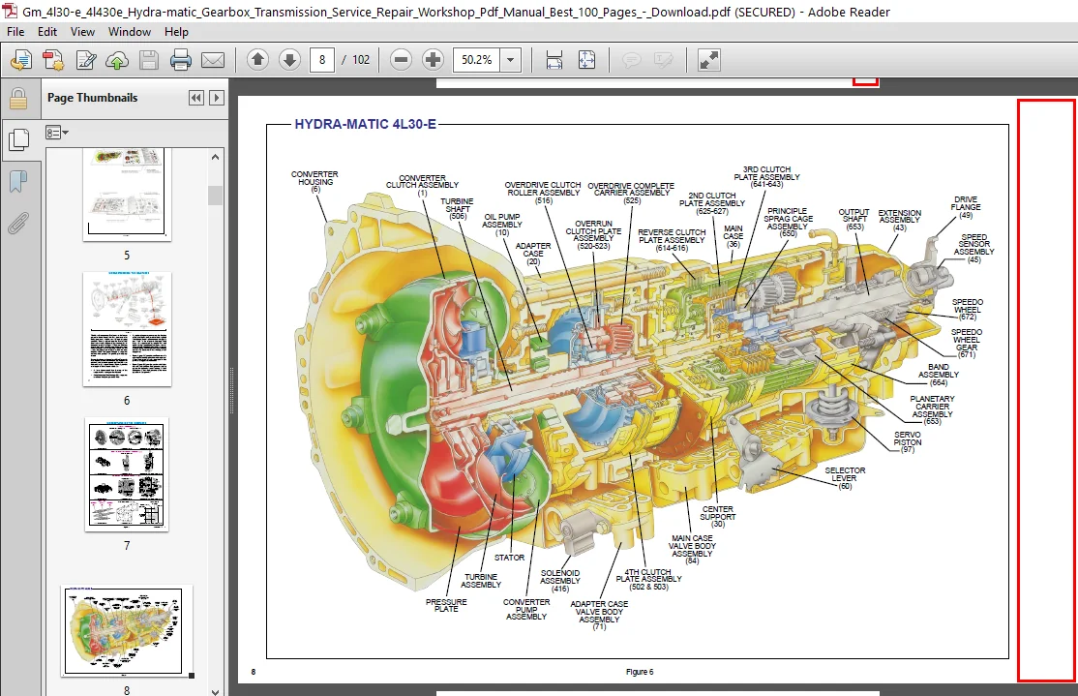Switch to read mode icon
This screenshot has width=1078, height=696.
tap(708, 60)
